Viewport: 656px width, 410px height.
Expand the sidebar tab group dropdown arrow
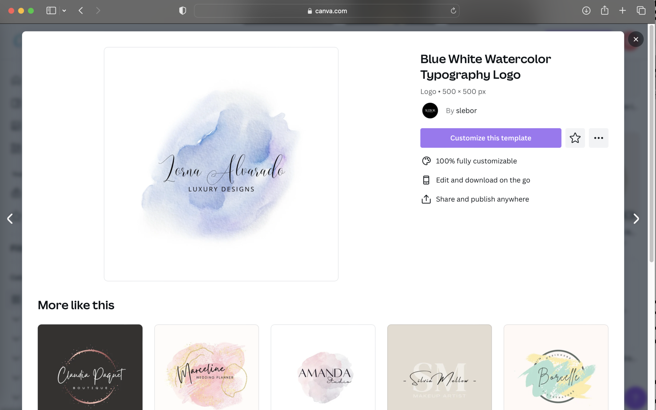pyautogui.click(x=64, y=11)
